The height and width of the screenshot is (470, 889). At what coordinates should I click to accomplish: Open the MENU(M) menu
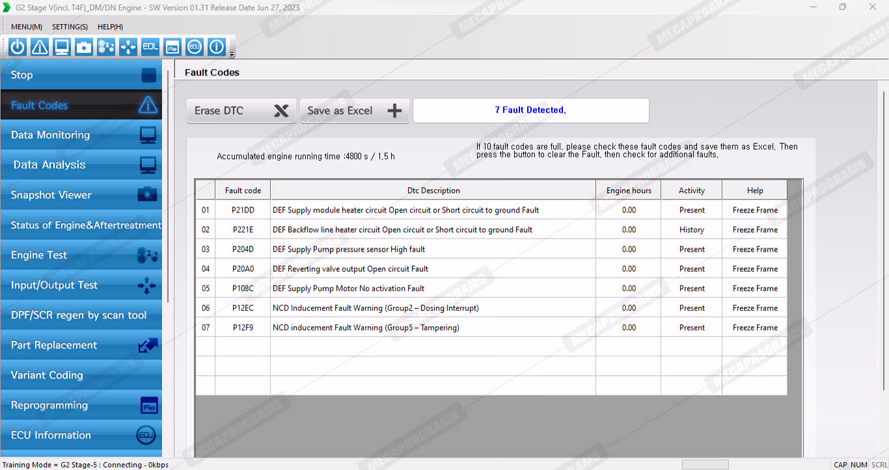point(27,27)
